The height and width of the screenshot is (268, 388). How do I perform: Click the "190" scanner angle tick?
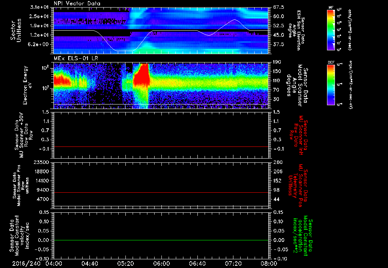277,62
